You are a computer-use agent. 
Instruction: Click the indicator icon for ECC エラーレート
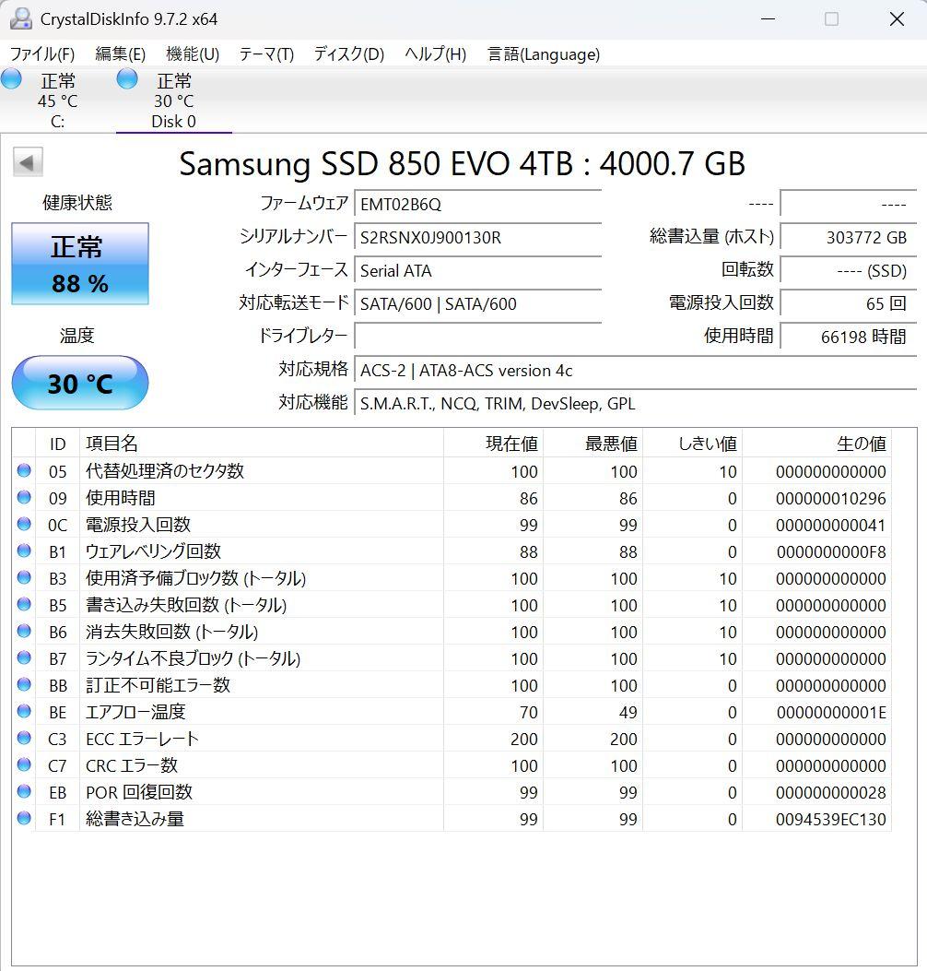pos(23,739)
